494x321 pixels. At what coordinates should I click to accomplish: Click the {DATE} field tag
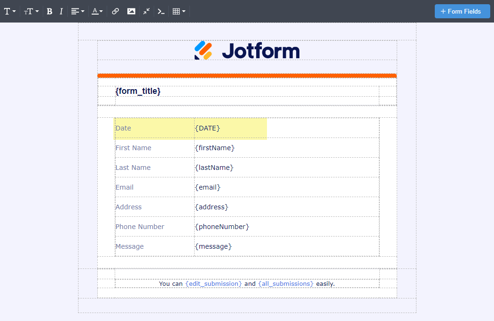(x=207, y=128)
